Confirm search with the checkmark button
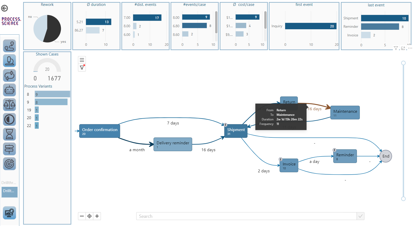This screenshot has height=226, width=415. click(x=361, y=216)
